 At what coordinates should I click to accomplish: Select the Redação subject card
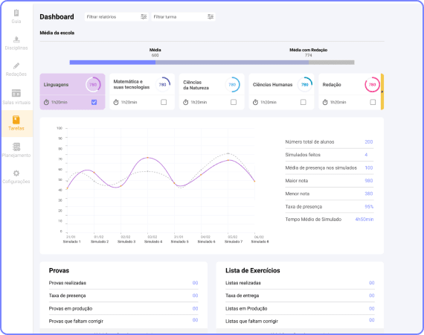350,92
